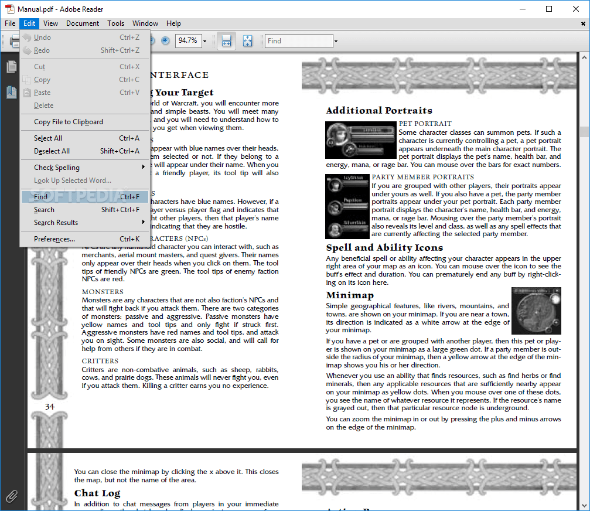Screen dimensions: 590x511
Task: Click the Cut menu entry
Action: click(x=85, y=67)
